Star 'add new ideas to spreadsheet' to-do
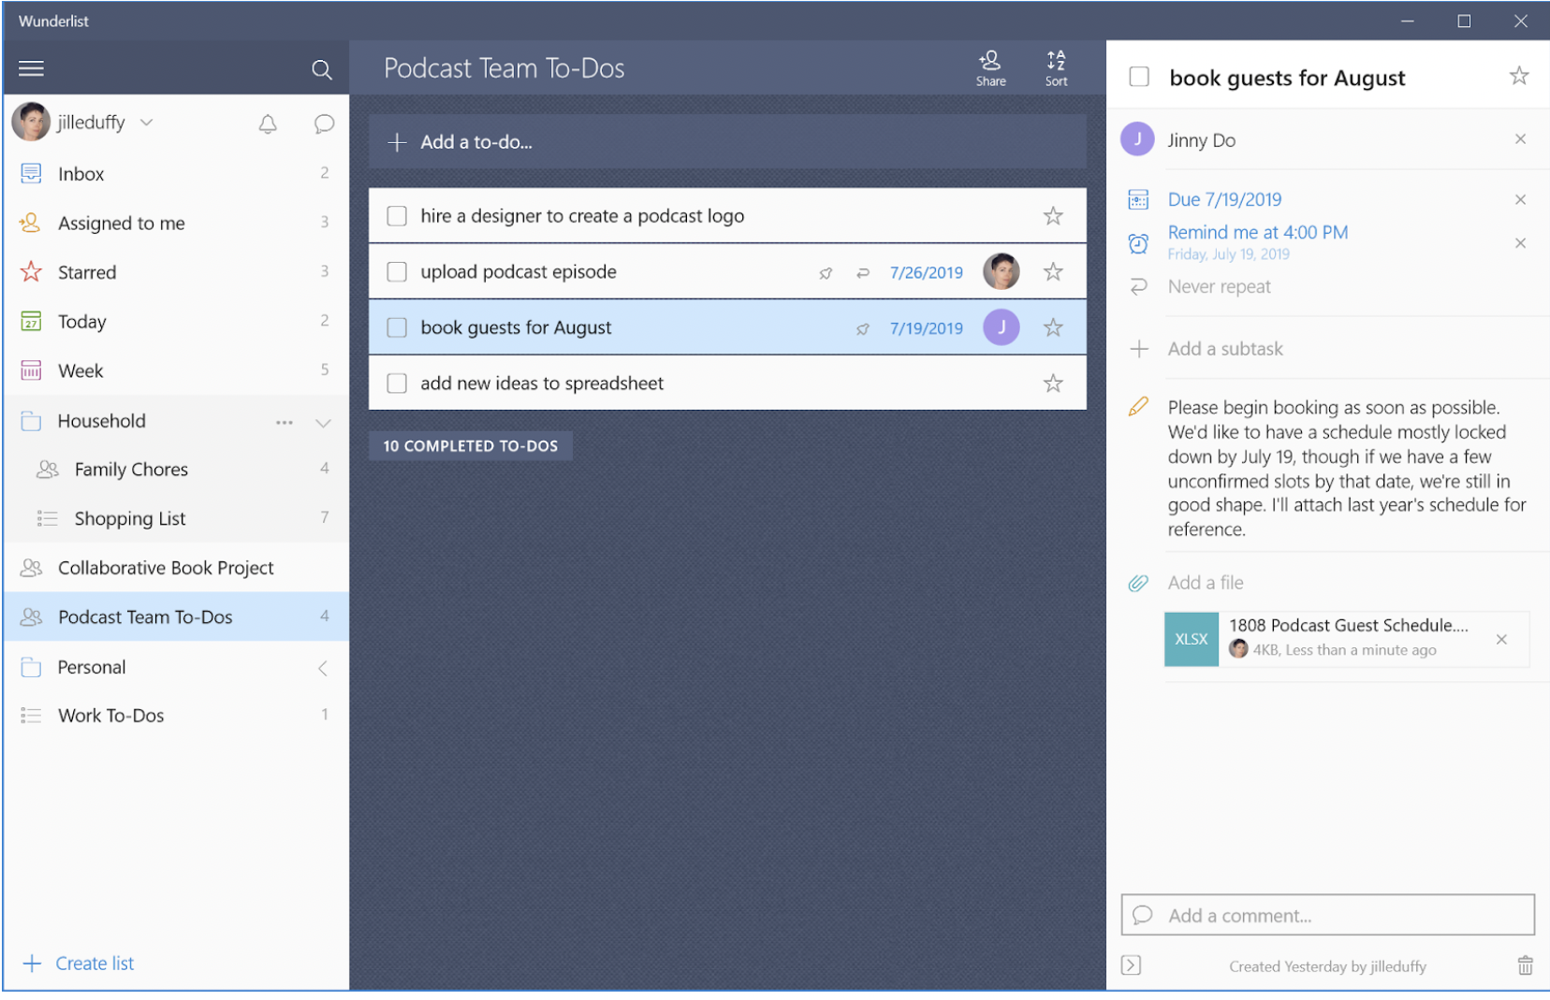The image size is (1550, 1000). (x=1053, y=384)
